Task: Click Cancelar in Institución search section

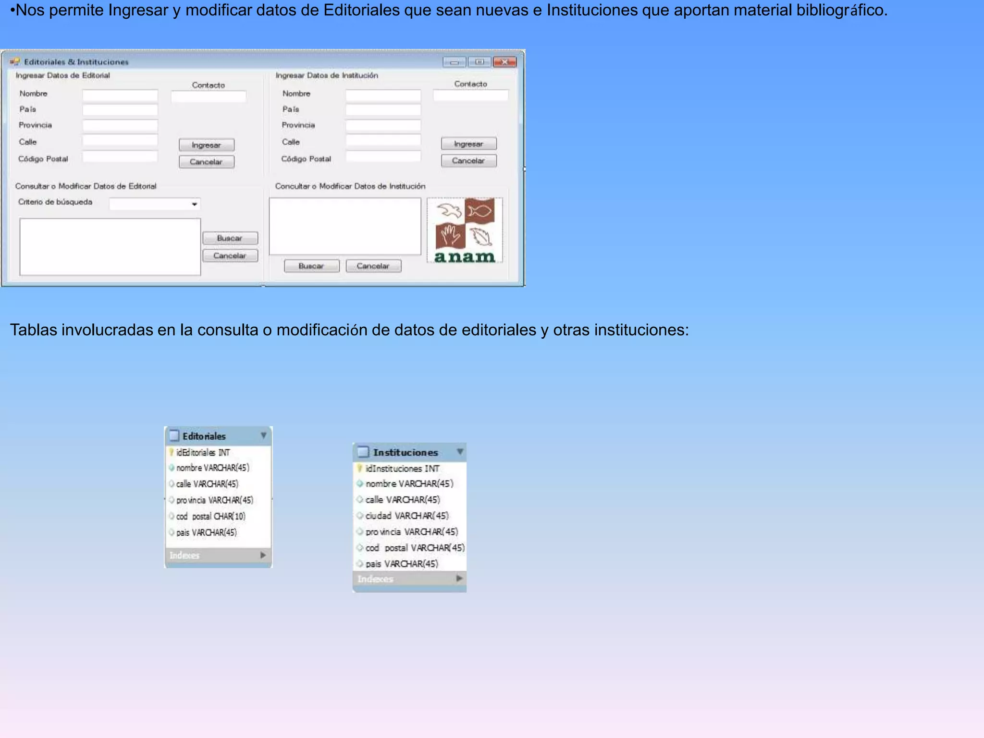Action: [x=373, y=266]
